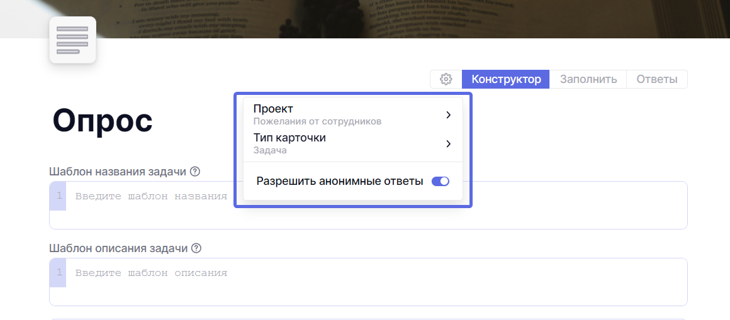Click the Разрешить анонимные ответы label
The width and height of the screenshot is (730, 320).
(x=339, y=182)
